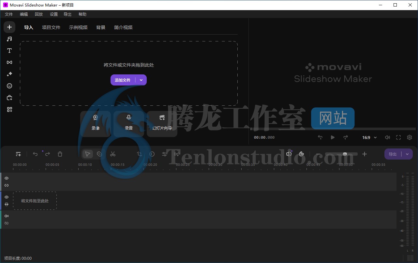Image resolution: width=418 pixels, height=263 pixels.
Task: Choose the blade cut-mode tool
Action: coord(100,154)
